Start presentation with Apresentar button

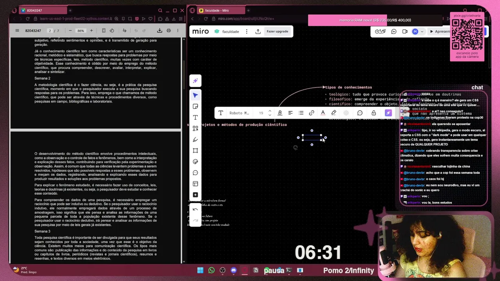point(440,31)
